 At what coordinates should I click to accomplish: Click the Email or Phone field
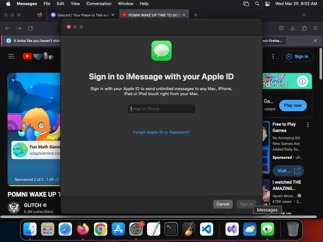click(161, 109)
